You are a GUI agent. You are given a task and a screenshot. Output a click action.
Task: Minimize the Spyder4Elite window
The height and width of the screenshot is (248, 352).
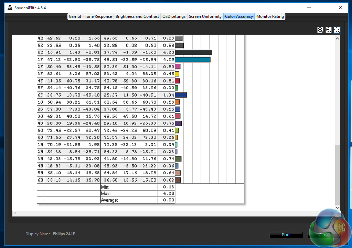pos(309,8)
